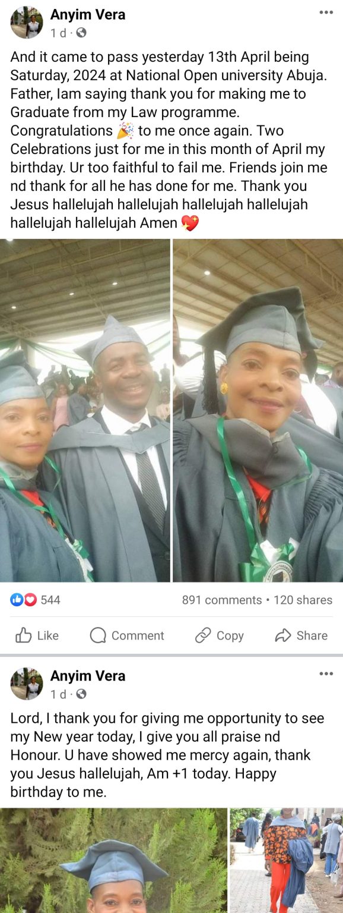
Task: Open the three-dot menu on the graduation post
Action: (x=326, y=12)
